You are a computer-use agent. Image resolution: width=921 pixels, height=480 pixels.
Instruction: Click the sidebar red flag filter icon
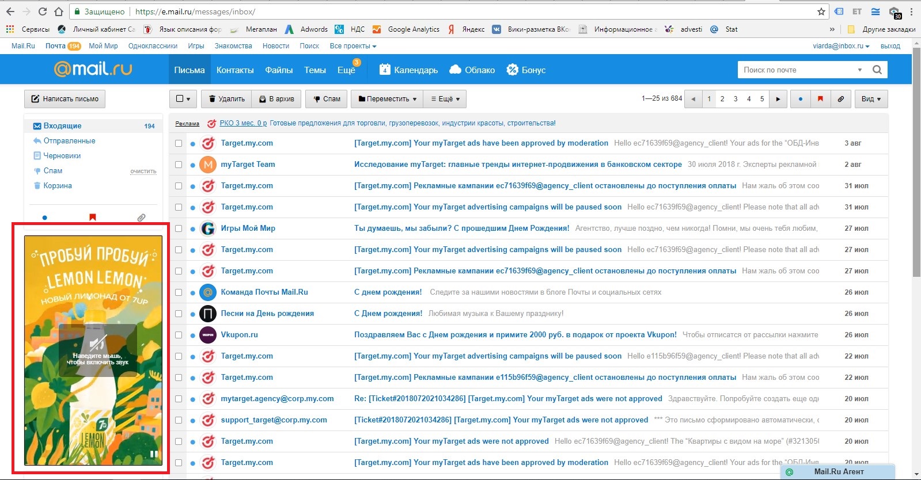[x=92, y=218]
